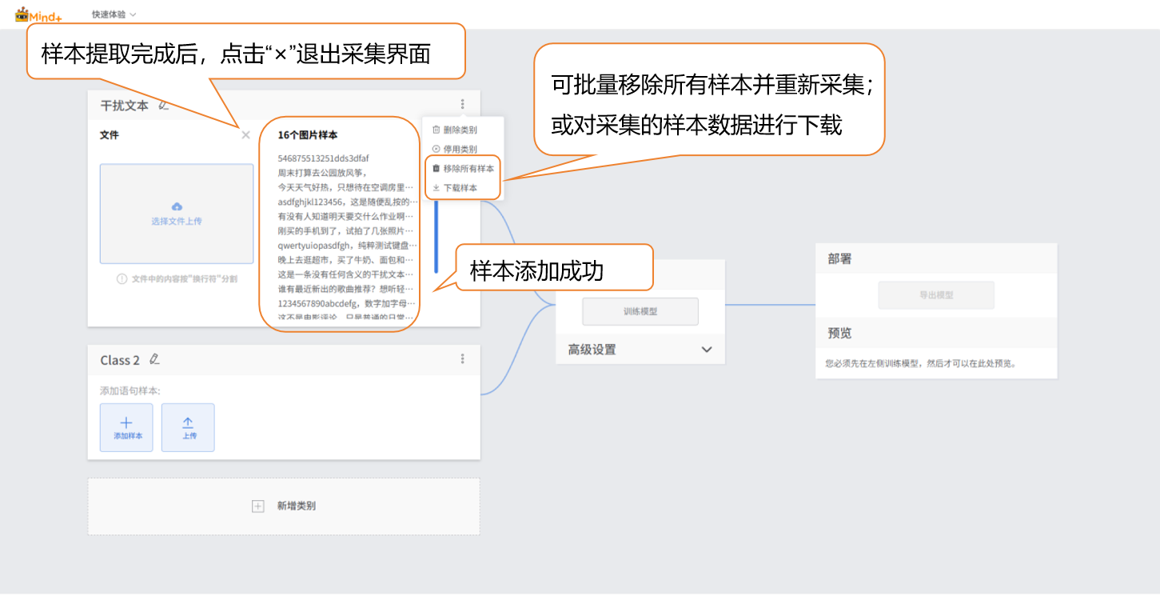
Task: Select sample text 周末打算去公园放风筝
Action: click(x=321, y=172)
